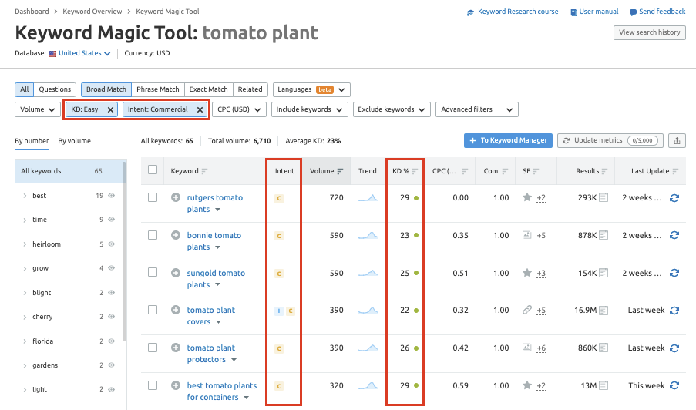The width and height of the screenshot is (696, 410).
Task: Toggle eye visibility for cherry group
Action: 112,317
